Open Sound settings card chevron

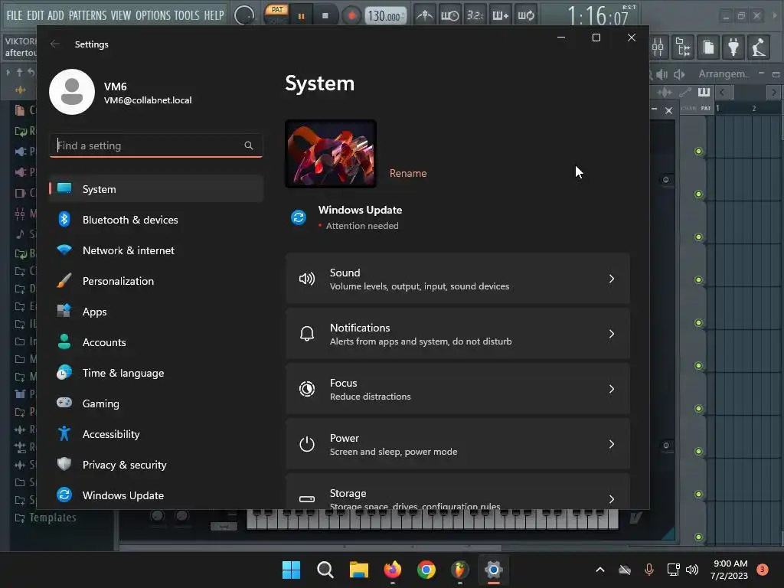coord(612,279)
